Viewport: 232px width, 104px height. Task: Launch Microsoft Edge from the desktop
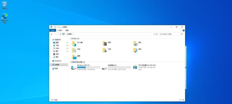tap(5, 18)
